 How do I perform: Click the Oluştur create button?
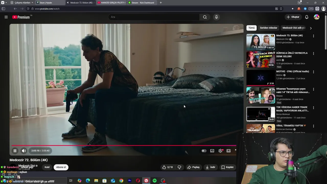coord(293,17)
